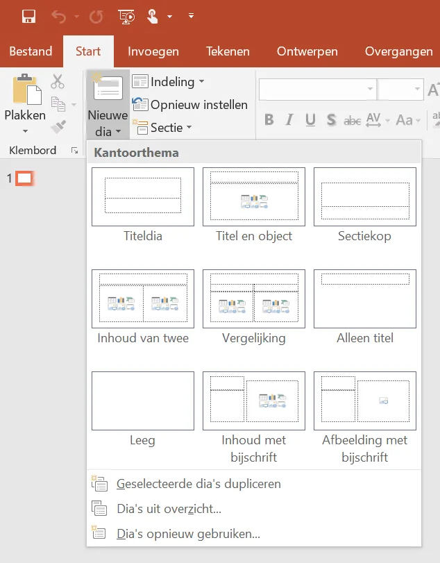This screenshot has width=440, height=563.
Task: Choose the Inhoud van twee layout
Action: click(143, 307)
